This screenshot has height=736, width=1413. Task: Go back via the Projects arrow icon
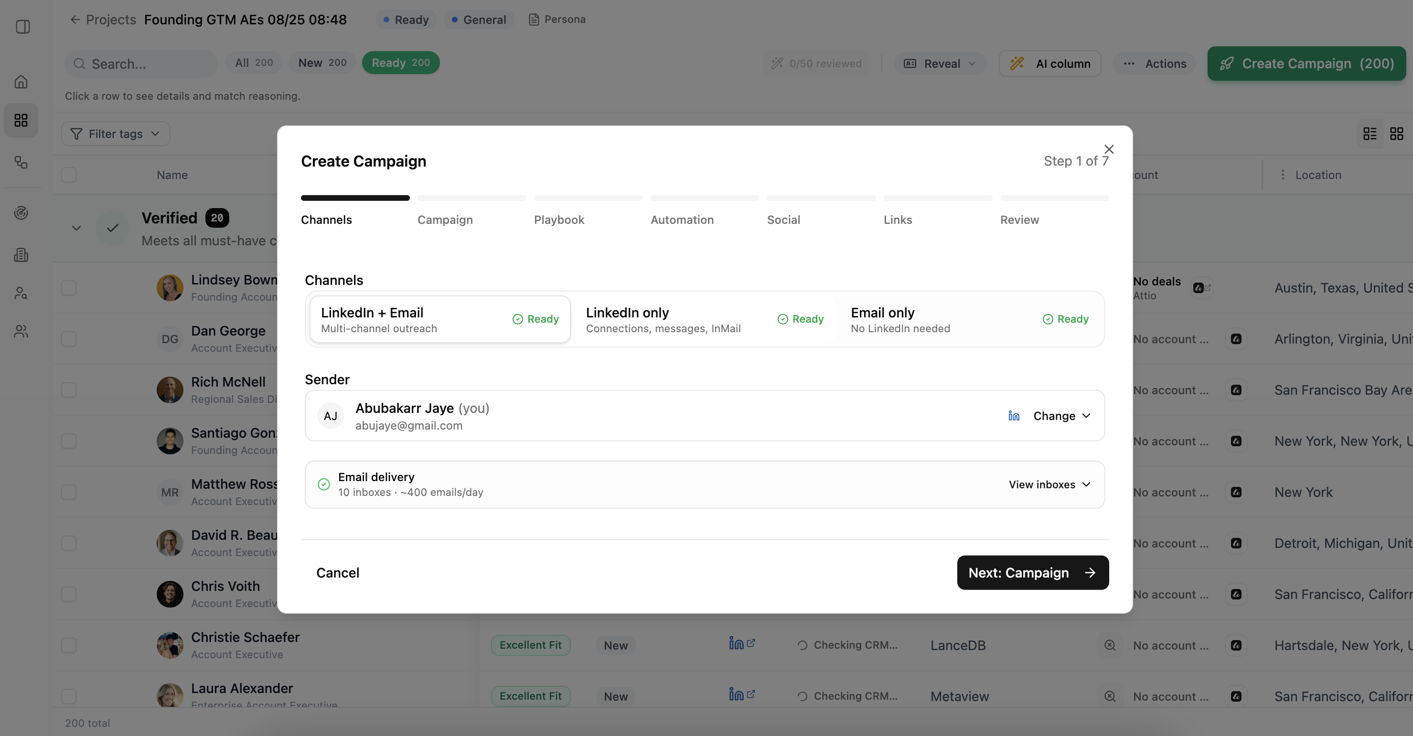coord(75,20)
